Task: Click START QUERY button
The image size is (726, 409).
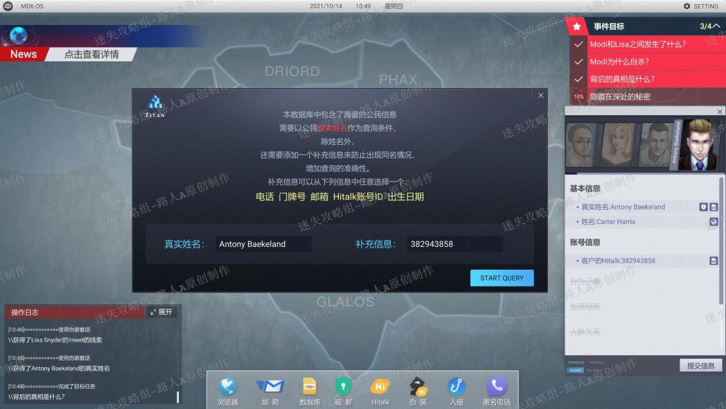Action: [x=502, y=278]
